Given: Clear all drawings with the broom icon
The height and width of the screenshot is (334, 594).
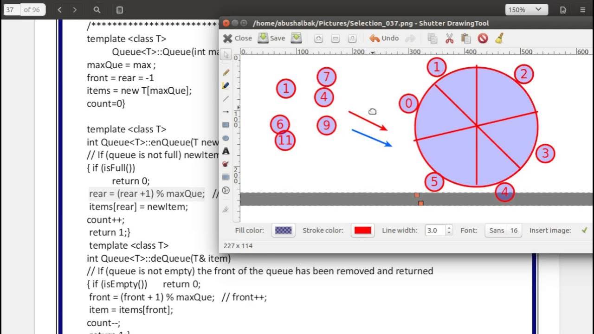Looking at the screenshot, I should pos(500,39).
